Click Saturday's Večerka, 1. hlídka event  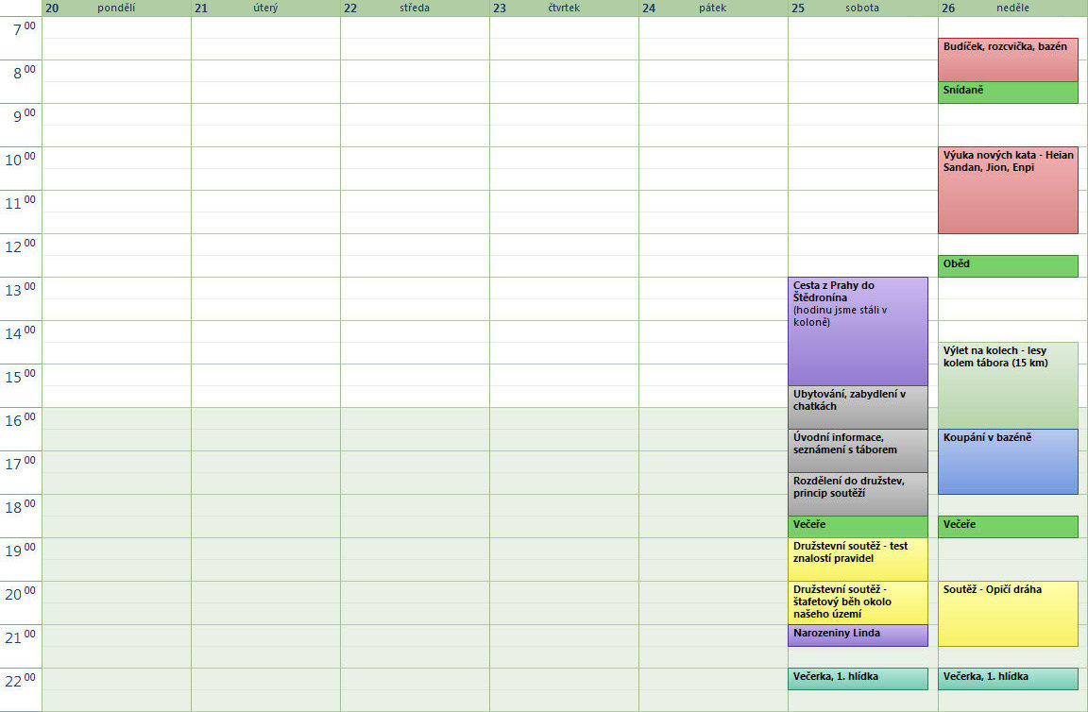point(858,679)
